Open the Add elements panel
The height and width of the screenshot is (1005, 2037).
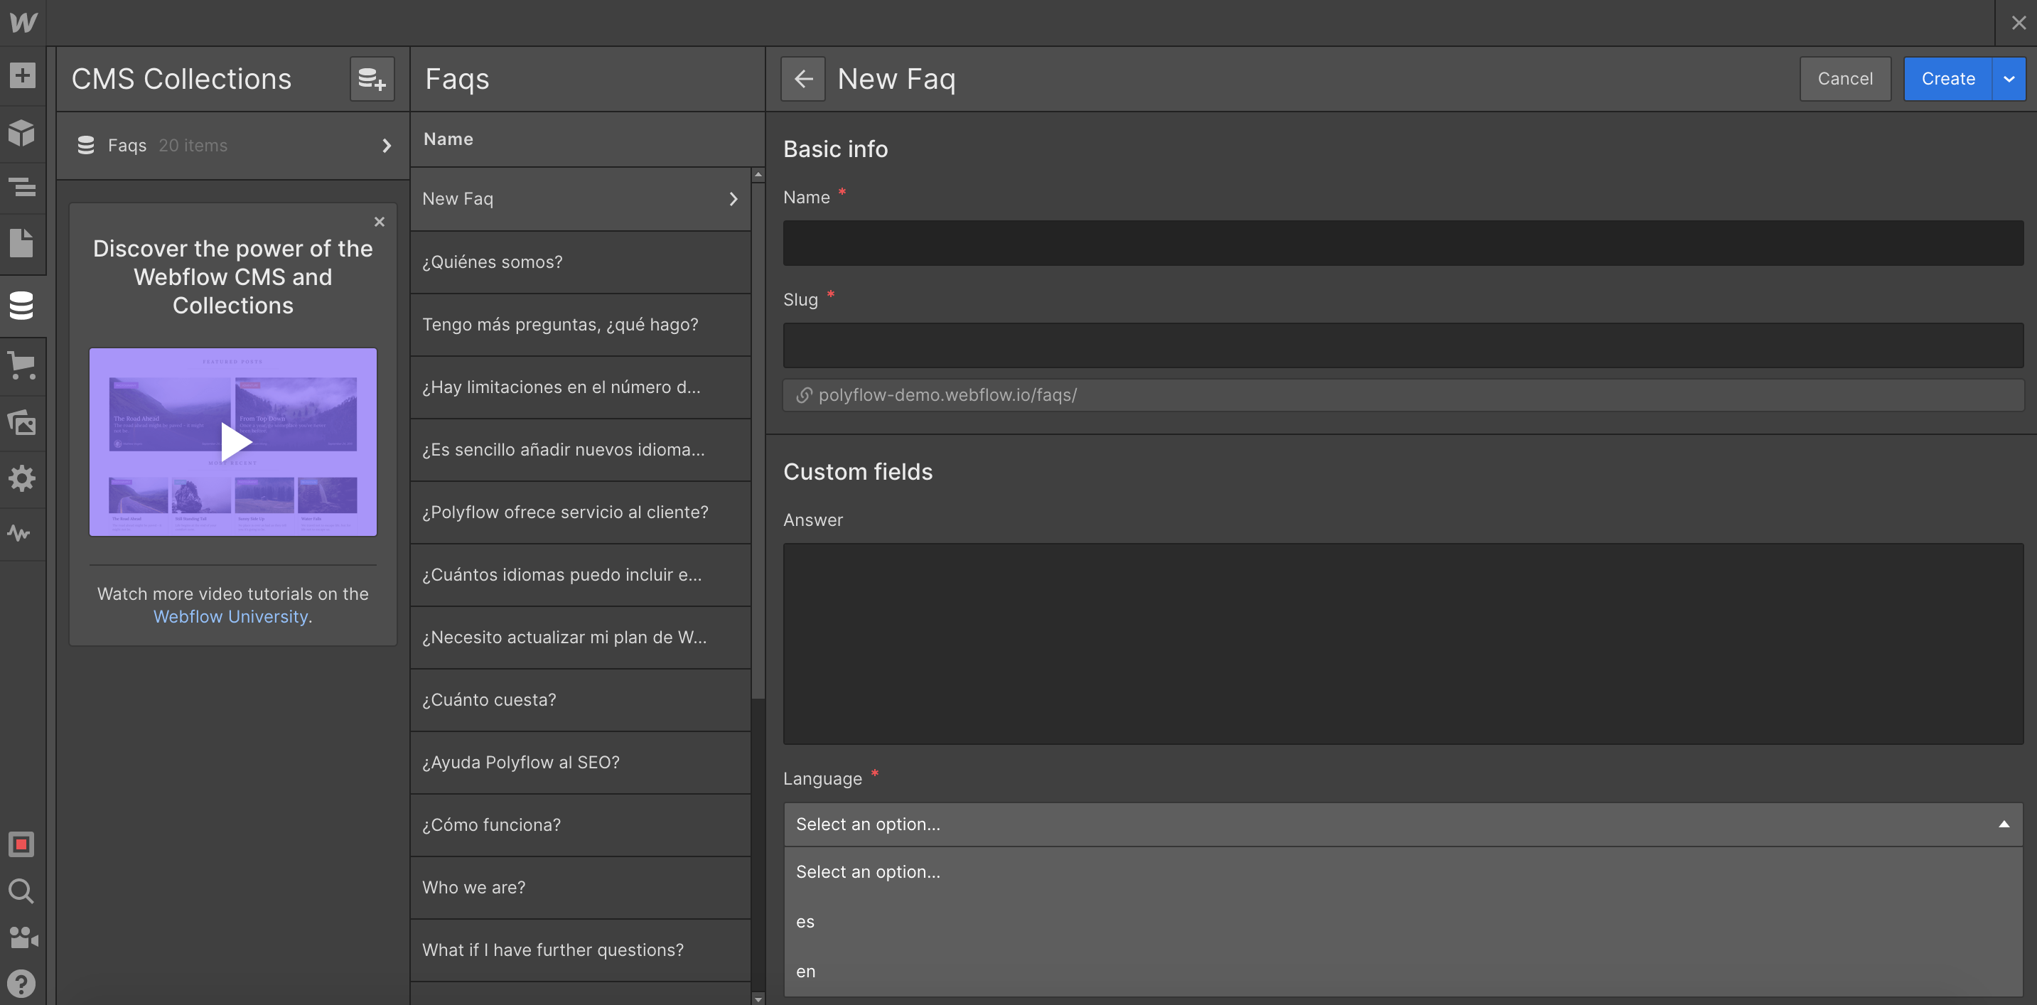coord(23,76)
